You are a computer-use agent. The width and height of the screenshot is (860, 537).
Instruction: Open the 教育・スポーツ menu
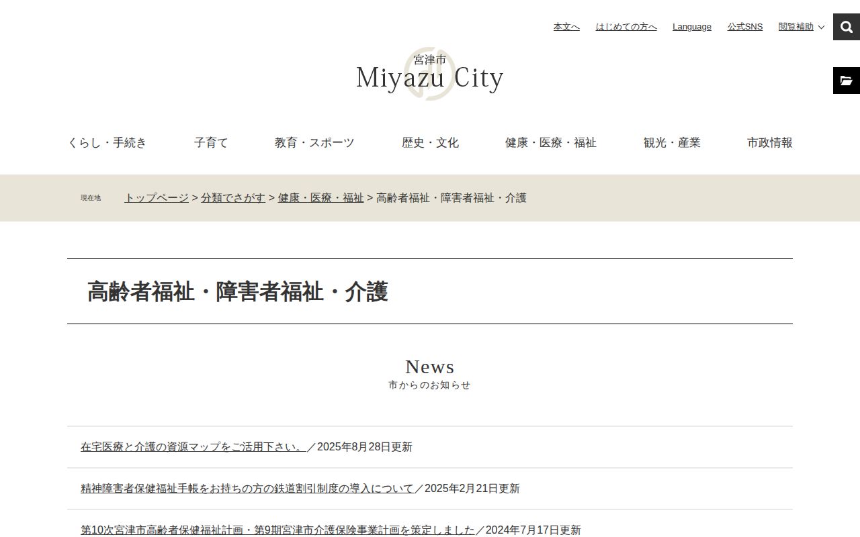tap(314, 142)
